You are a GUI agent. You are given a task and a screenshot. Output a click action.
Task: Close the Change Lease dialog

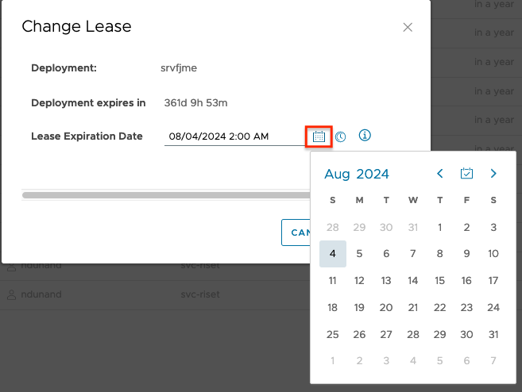[408, 27]
